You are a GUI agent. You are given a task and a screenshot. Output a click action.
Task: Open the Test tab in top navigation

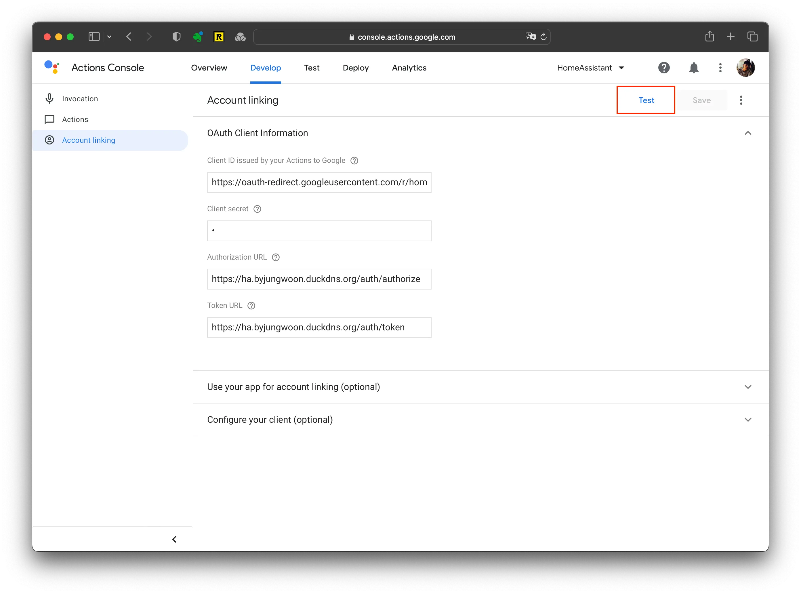tap(311, 68)
